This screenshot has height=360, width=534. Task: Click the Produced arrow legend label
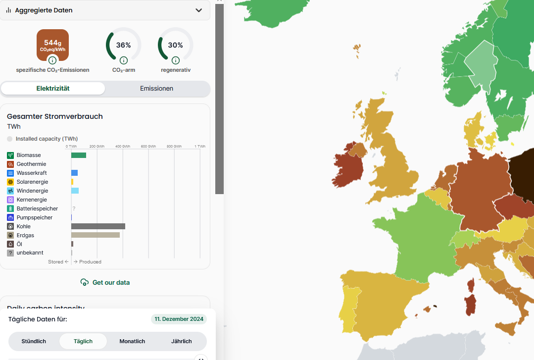pos(88,262)
